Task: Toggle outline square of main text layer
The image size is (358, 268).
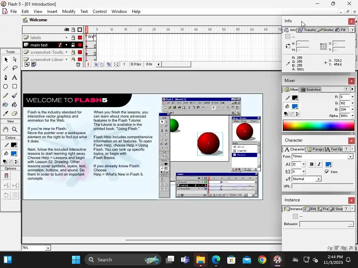Action: (x=80, y=45)
